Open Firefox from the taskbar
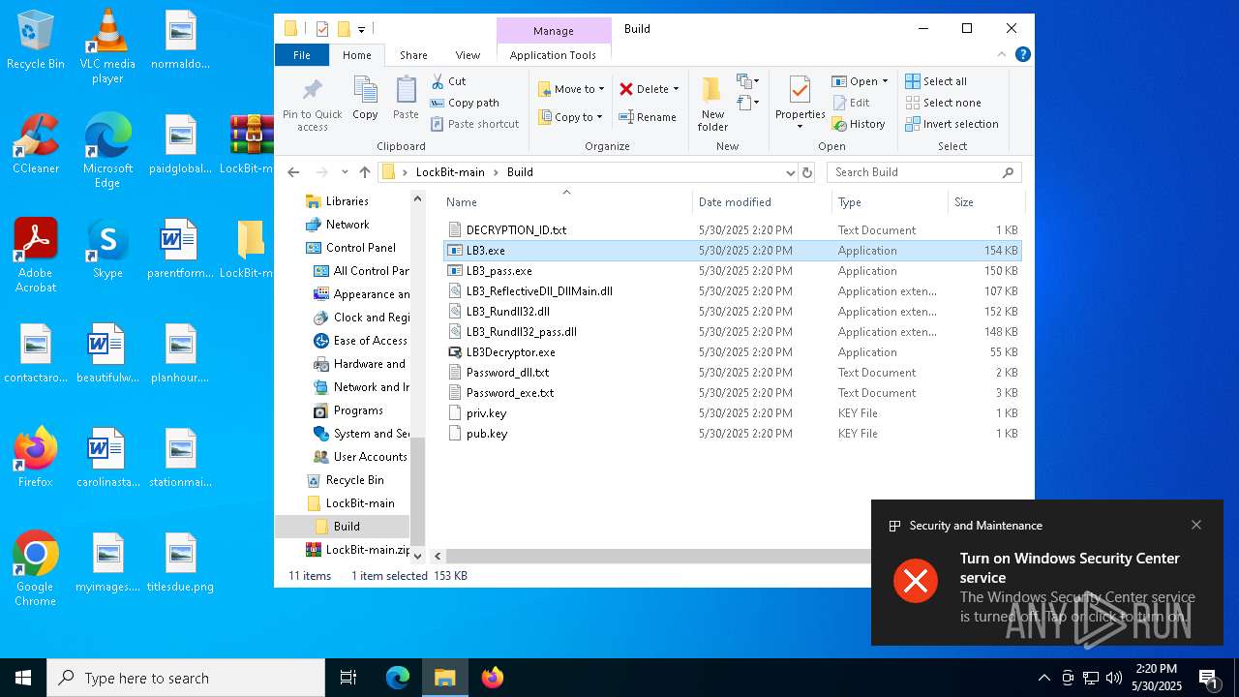This screenshot has height=697, width=1239. [x=493, y=678]
